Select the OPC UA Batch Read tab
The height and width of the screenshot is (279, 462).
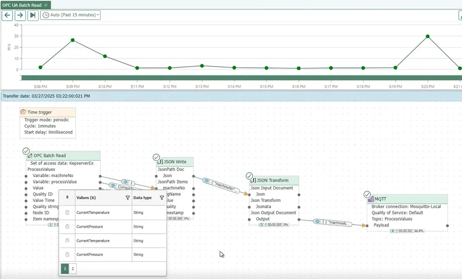tap(22, 5)
